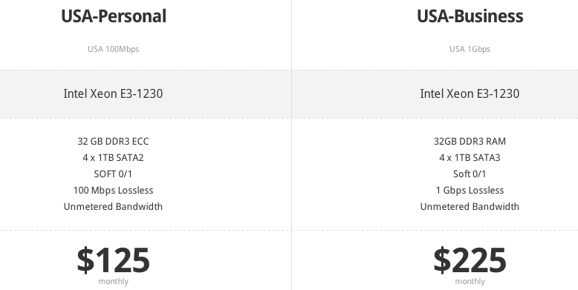Click the USA-Business plan heading
The width and height of the screenshot is (578, 290).
point(470,16)
